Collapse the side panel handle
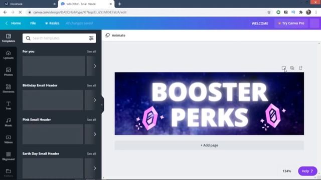This screenshot has width=321, height=180. point(102,104)
